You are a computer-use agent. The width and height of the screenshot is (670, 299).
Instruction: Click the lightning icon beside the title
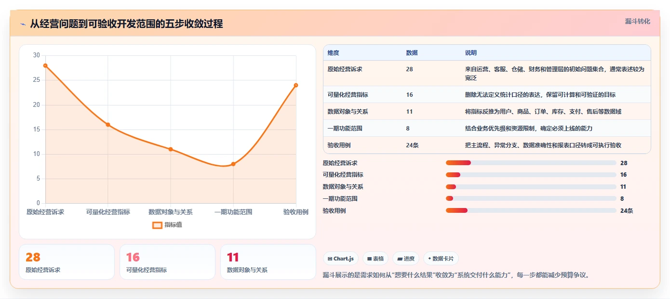23,24
